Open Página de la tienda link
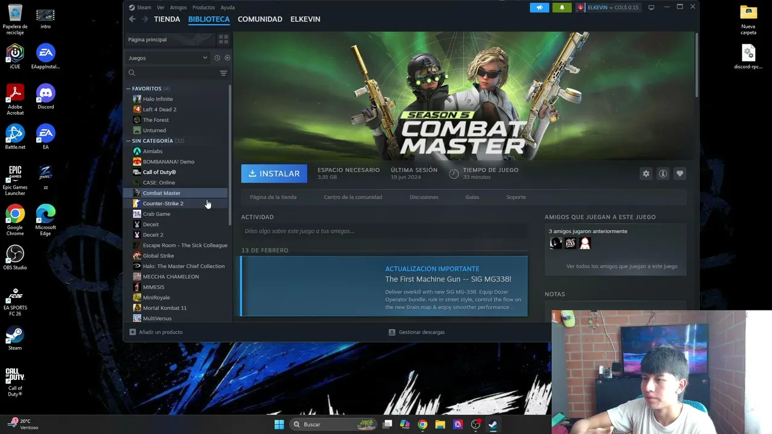This screenshot has width=772, height=434. pos(273,197)
